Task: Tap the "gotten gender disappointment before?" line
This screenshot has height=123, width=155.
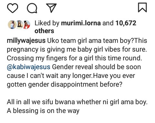Action: (x=65, y=84)
